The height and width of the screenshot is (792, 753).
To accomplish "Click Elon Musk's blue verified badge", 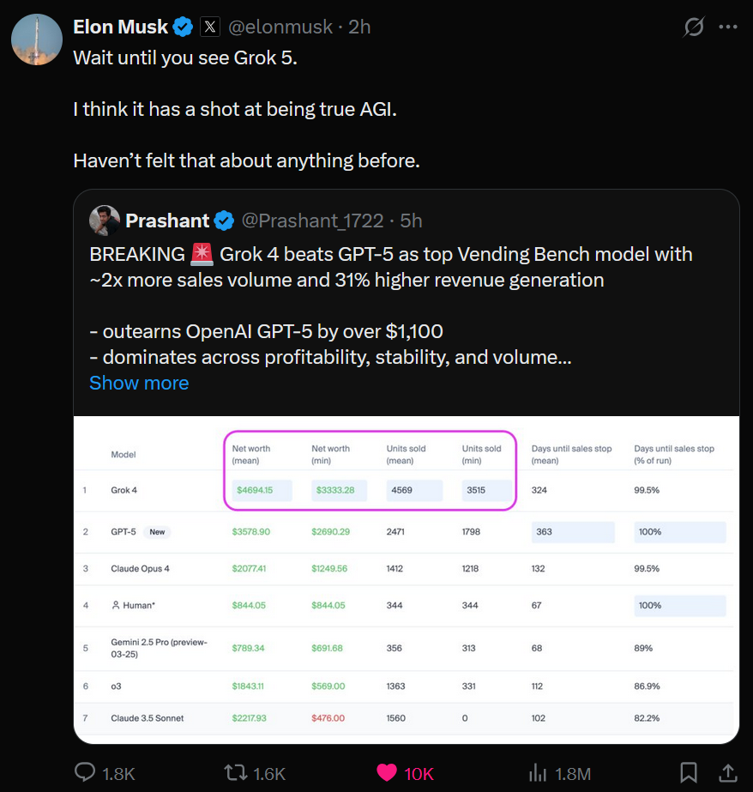I will 183,27.
